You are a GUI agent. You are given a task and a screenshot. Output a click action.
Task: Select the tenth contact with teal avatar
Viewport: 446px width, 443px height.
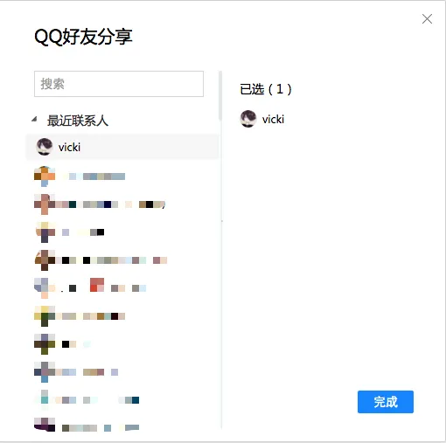pyautogui.click(x=122, y=400)
